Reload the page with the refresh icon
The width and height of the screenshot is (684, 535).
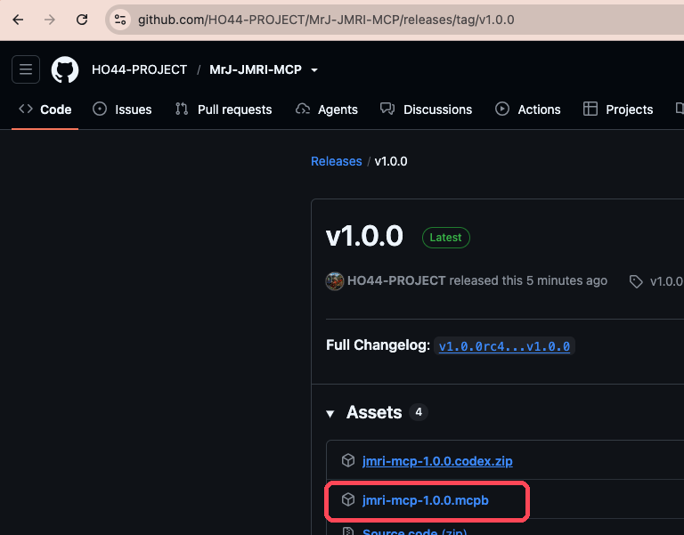pos(82,20)
